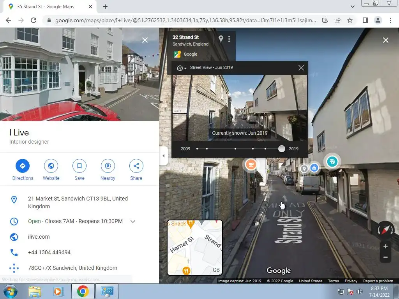The width and height of the screenshot is (399, 299).
Task: Open the Privacy link at the bottom
Action: (x=351, y=281)
